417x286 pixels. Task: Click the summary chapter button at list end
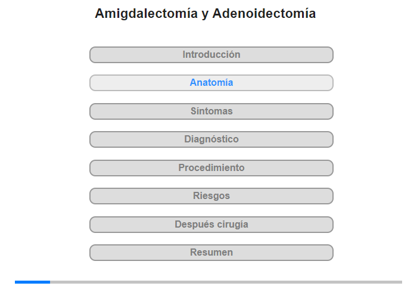[211, 253]
